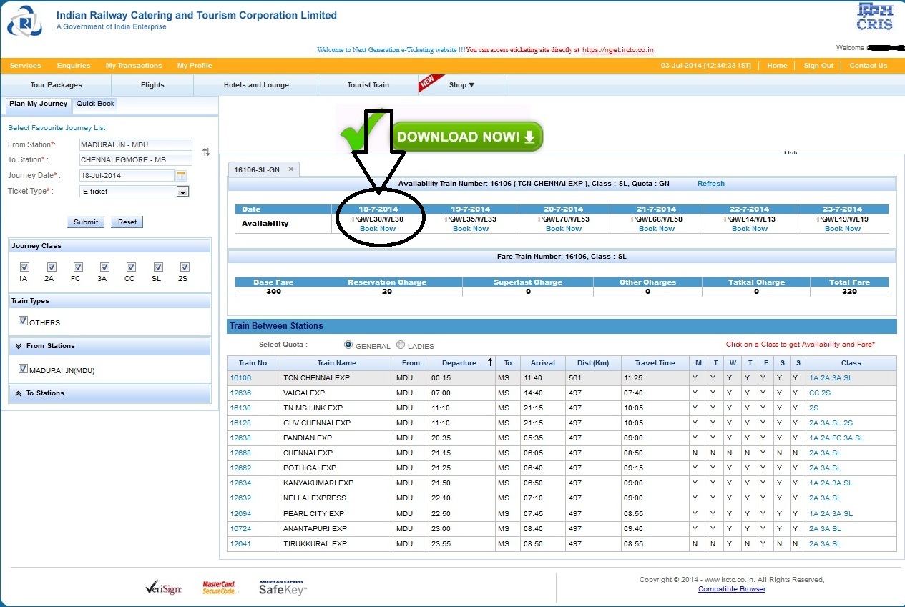Viewport: 905px width, 607px height.
Task: Click the Reset button
Action: pos(127,222)
